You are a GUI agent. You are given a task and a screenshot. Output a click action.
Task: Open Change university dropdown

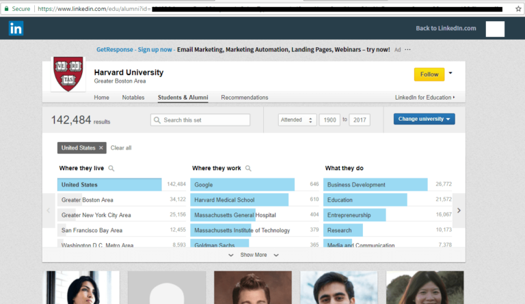[x=425, y=119]
